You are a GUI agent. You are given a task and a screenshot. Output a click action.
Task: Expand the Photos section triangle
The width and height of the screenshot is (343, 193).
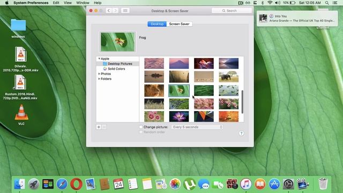[99, 74]
